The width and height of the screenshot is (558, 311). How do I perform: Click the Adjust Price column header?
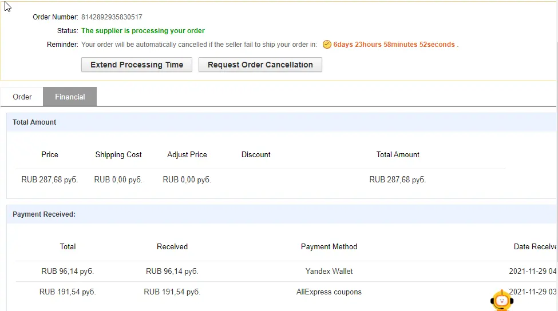187,154
